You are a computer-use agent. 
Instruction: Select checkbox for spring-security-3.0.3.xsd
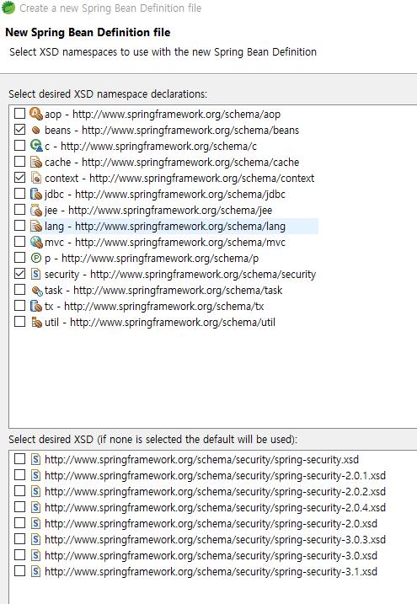point(19,539)
